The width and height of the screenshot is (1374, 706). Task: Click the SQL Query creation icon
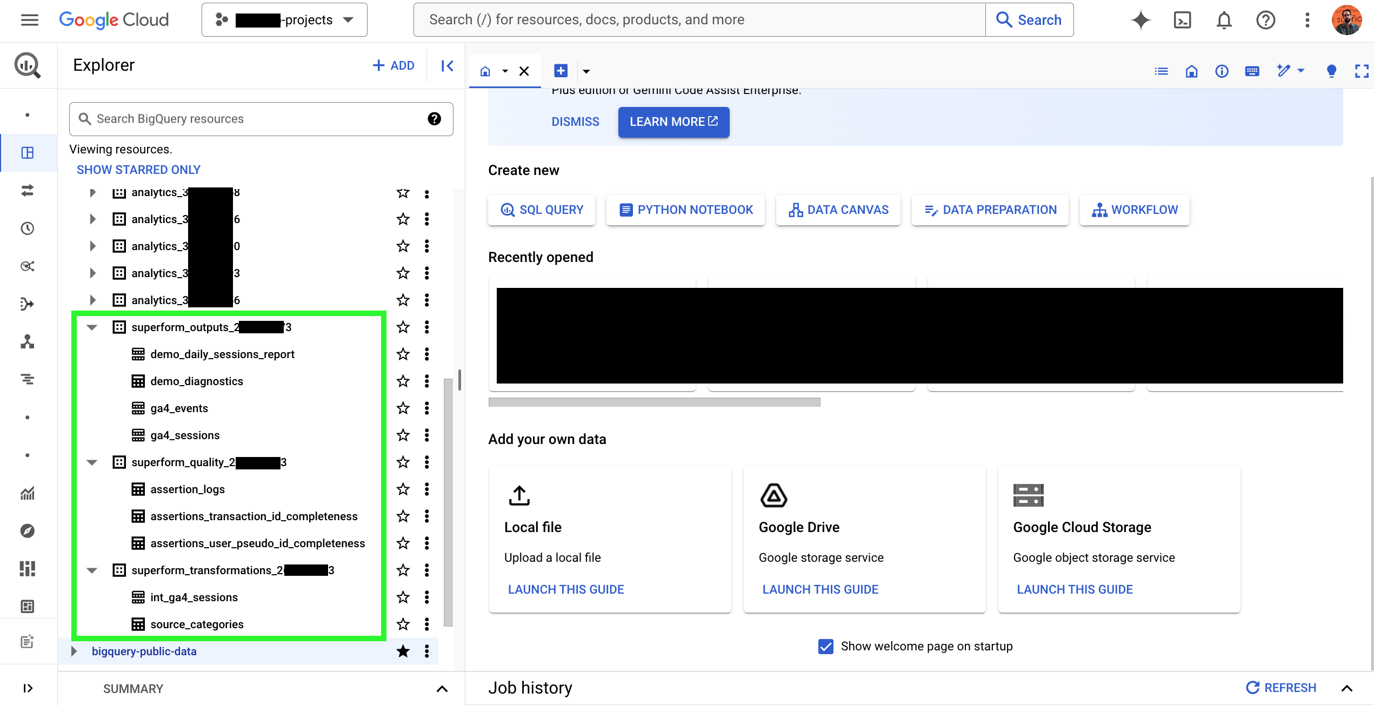[542, 209]
